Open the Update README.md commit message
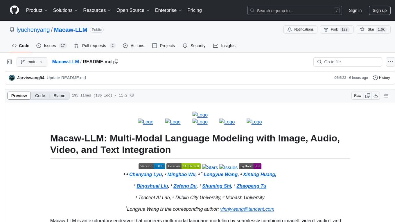This screenshot has width=395, height=222. pyautogui.click(x=66, y=78)
